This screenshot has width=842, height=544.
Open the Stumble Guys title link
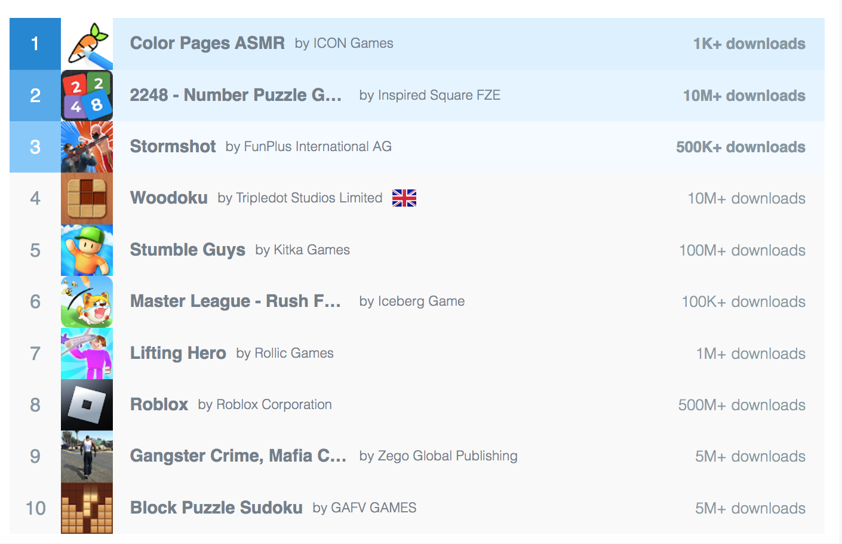[x=188, y=250]
